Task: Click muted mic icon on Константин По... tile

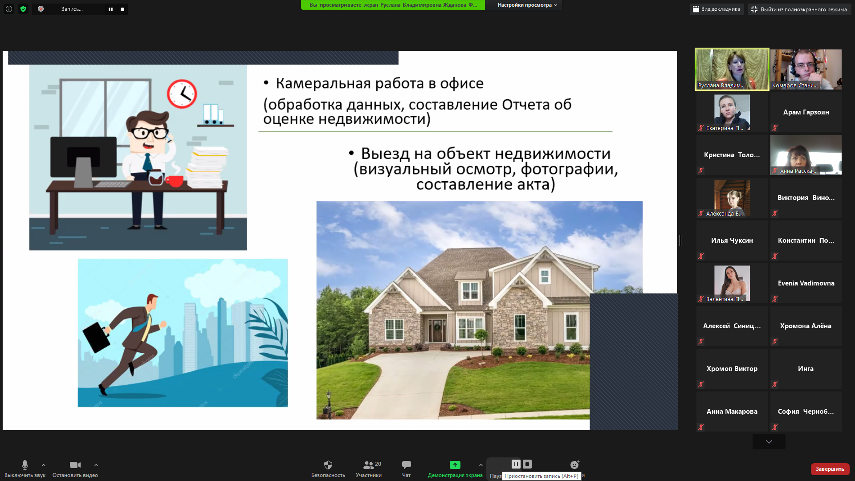Action: 775,256
